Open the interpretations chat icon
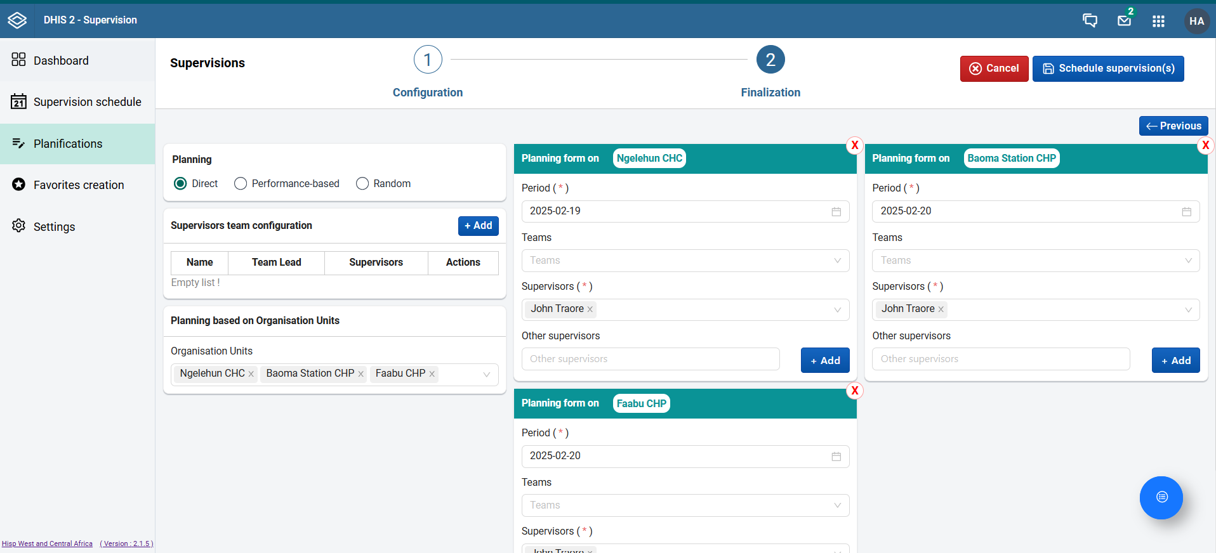1216x553 pixels. click(x=1090, y=20)
